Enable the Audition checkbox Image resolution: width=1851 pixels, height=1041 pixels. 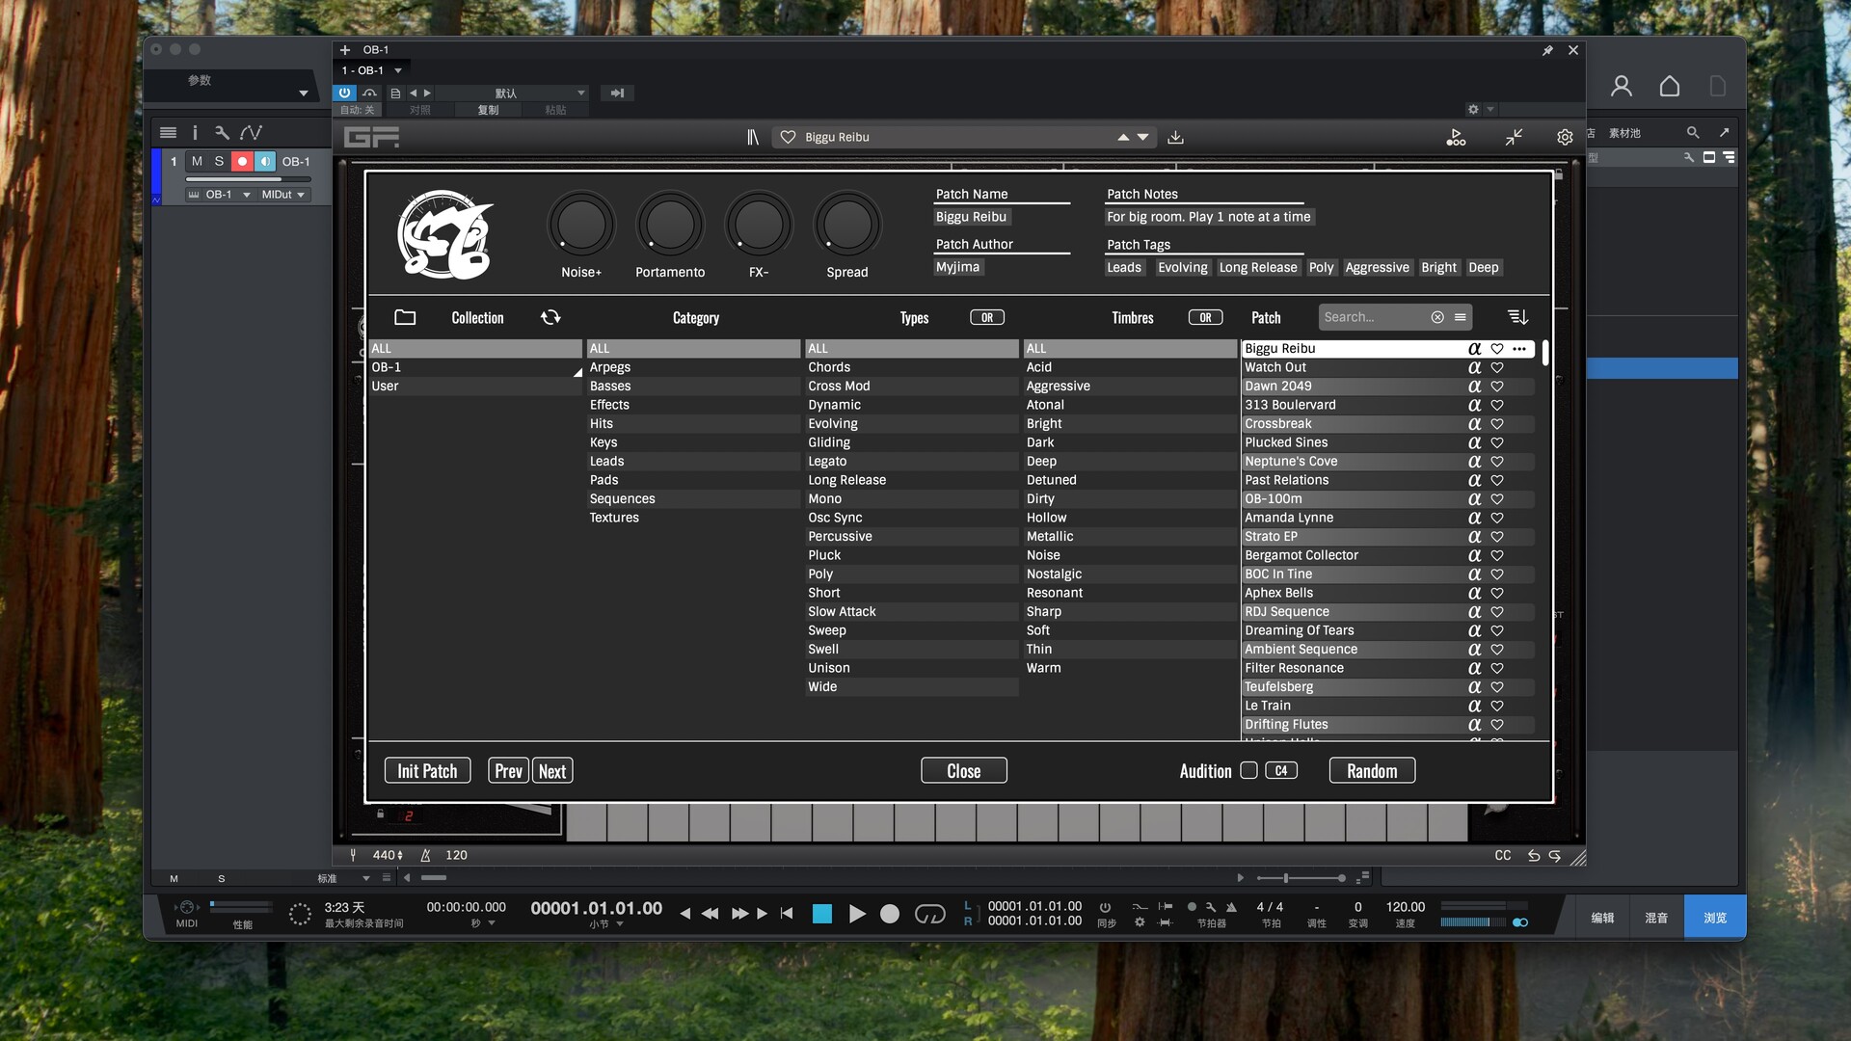click(x=1248, y=770)
